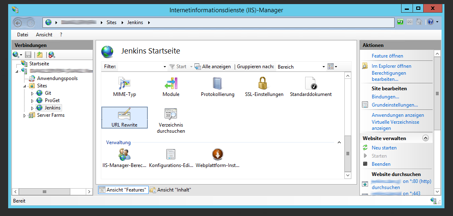Screen dimensions: 453x216
Task: Click the Beenden stop square icon
Action: tap(365, 164)
